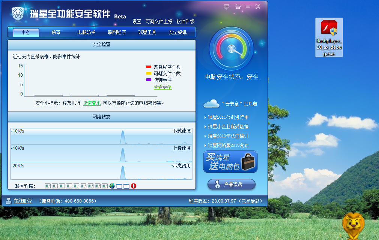Close the Rising security window

point(258,7)
